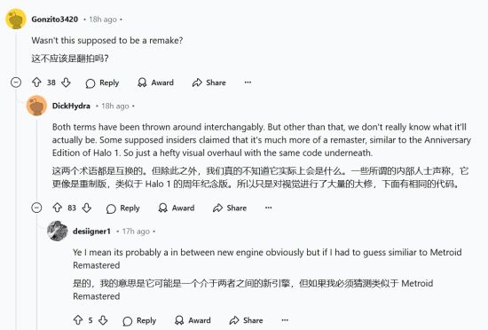Downvote desiigner1's comment
Image resolution: width=488 pixels, height=330 pixels.
click(x=103, y=320)
